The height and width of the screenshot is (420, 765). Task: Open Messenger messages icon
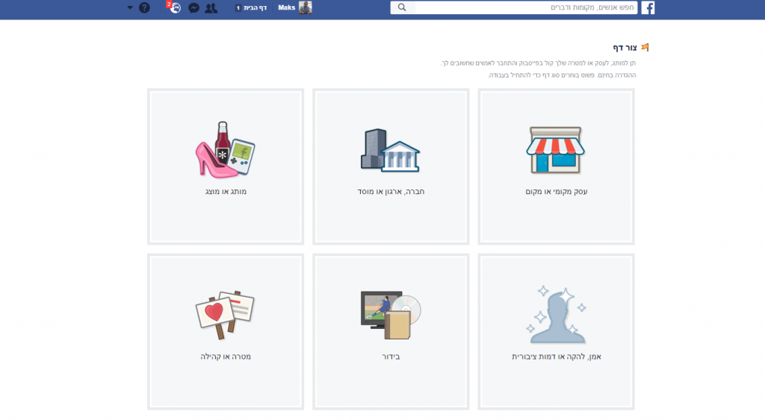point(193,8)
